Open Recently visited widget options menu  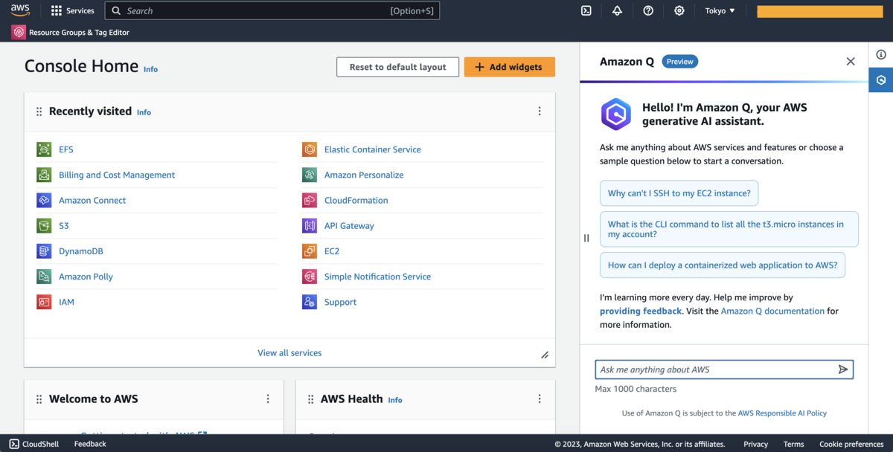click(540, 112)
